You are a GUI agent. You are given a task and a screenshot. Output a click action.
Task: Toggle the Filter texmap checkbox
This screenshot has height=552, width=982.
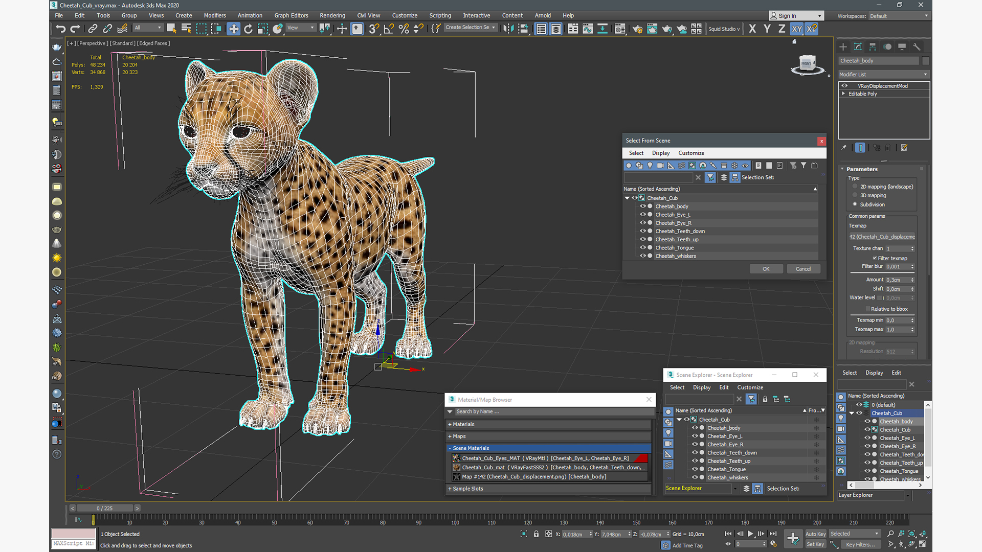click(875, 258)
